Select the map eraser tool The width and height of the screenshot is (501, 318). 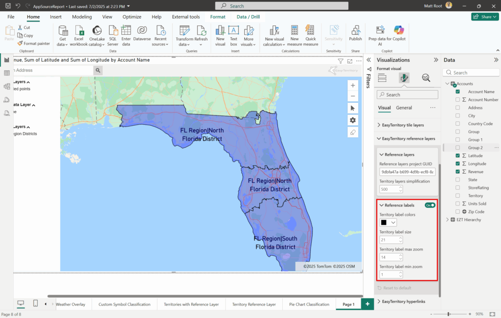pyautogui.click(x=353, y=133)
